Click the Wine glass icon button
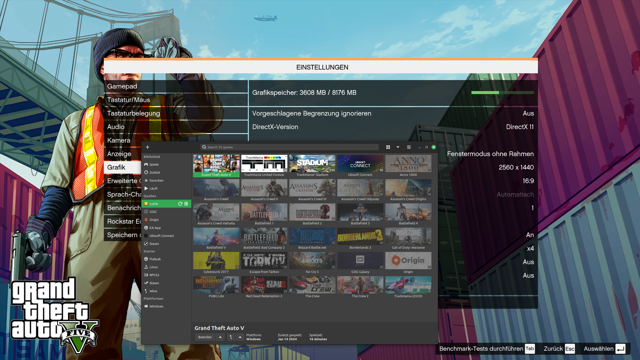 click(x=231, y=337)
